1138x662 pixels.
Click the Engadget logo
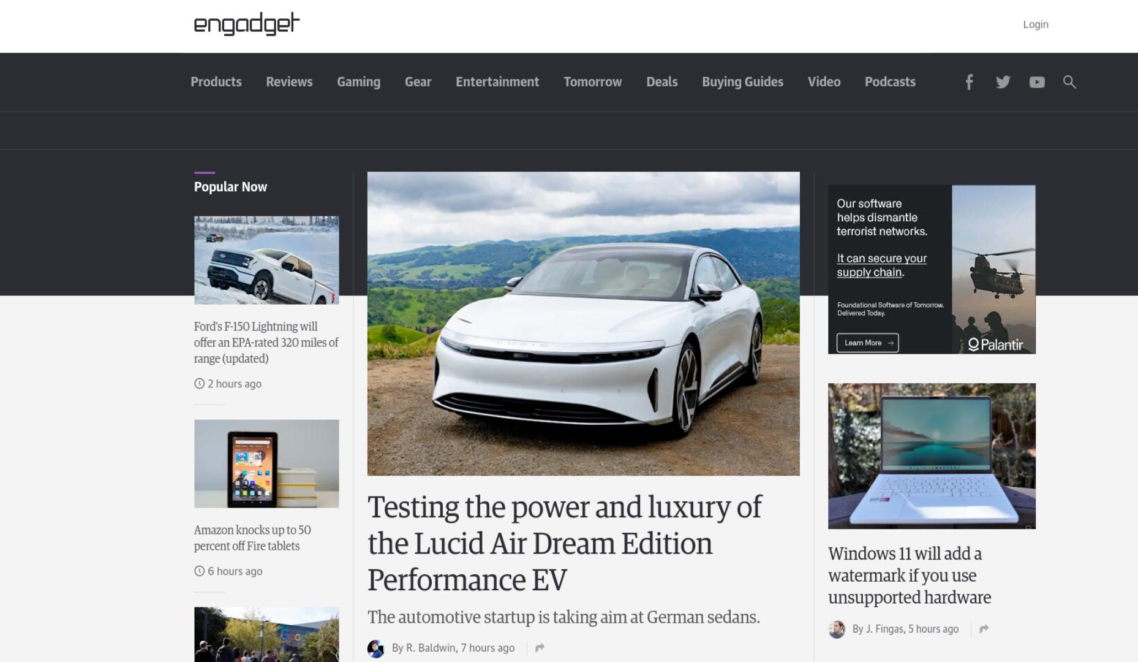pyautogui.click(x=247, y=24)
